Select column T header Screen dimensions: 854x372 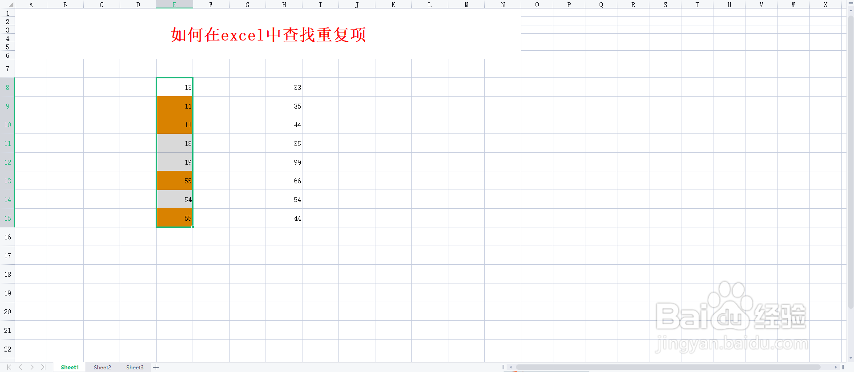697,4
